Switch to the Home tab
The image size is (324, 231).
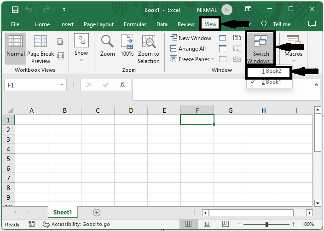pyautogui.click(x=42, y=24)
